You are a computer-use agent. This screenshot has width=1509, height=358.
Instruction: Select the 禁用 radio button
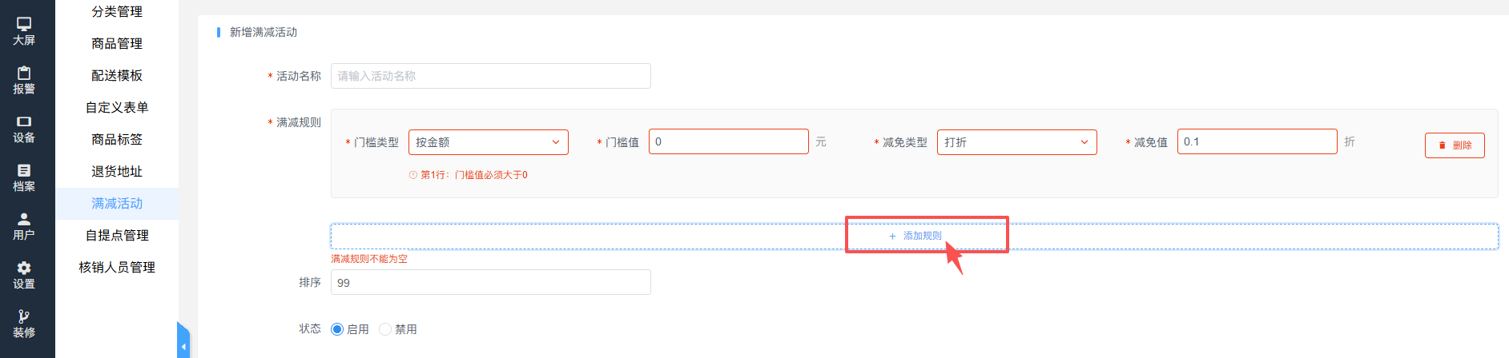click(385, 329)
